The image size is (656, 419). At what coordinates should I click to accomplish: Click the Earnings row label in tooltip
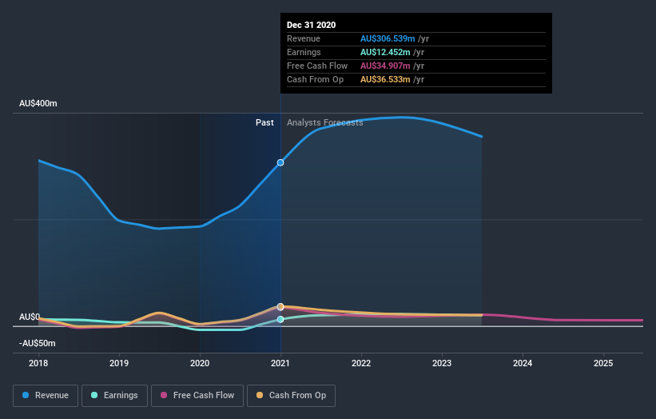pyautogui.click(x=304, y=52)
